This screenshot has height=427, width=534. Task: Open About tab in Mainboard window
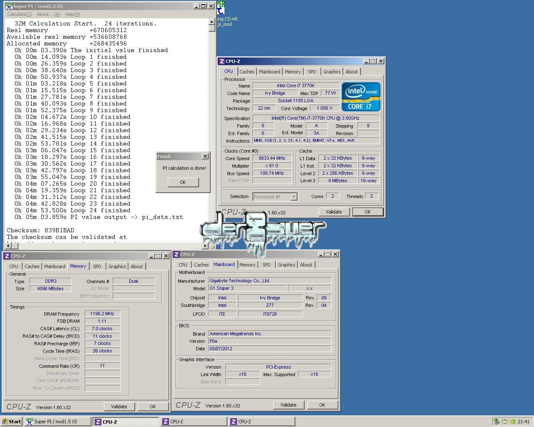tap(306, 265)
